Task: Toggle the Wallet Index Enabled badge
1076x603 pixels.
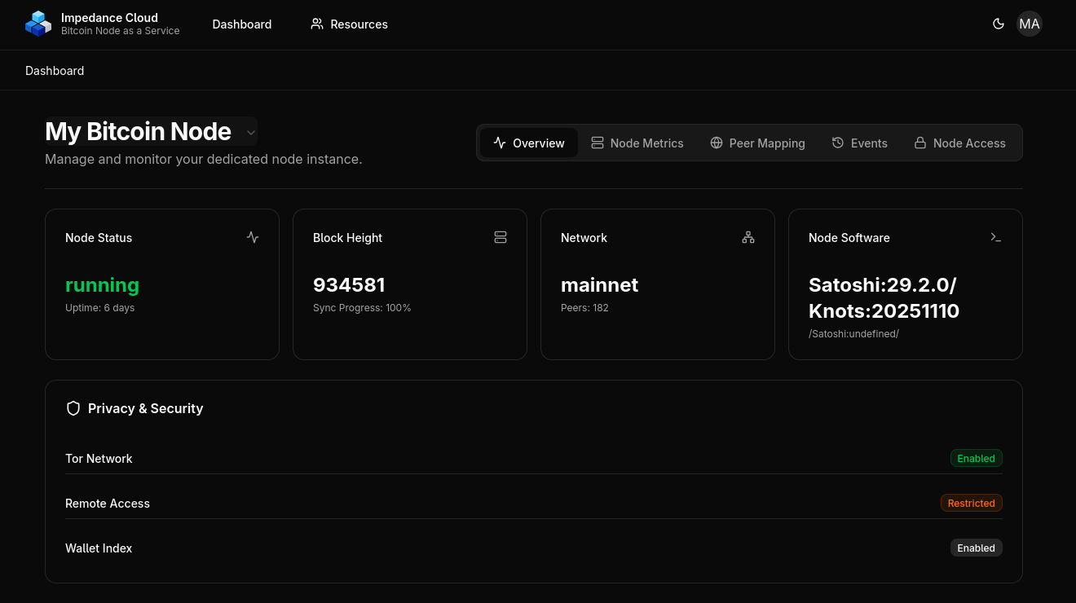Action: 976,548
